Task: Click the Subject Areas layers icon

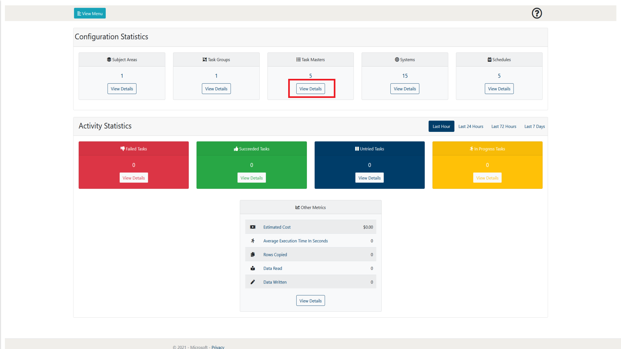Action: 109,59
